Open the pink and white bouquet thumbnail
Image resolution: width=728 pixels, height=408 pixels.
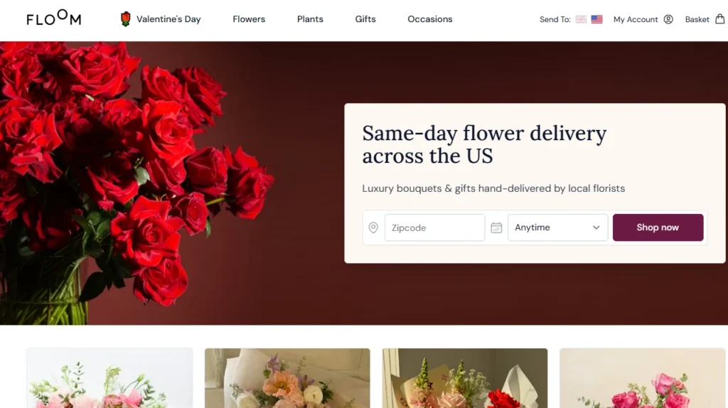point(109,378)
